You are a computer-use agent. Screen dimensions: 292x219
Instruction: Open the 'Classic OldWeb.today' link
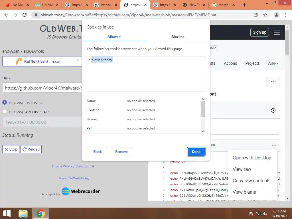tap(73, 178)
